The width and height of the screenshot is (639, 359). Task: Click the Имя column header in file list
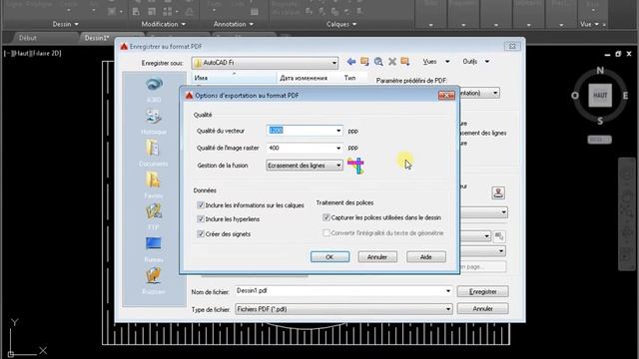pos(234,78)
